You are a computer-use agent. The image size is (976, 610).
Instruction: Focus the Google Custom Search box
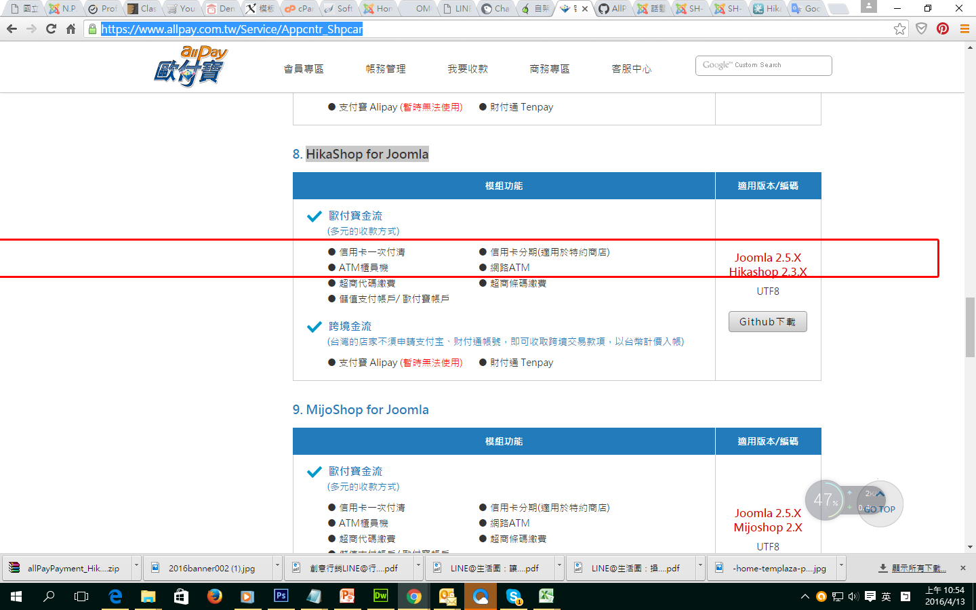coord(764,66)
